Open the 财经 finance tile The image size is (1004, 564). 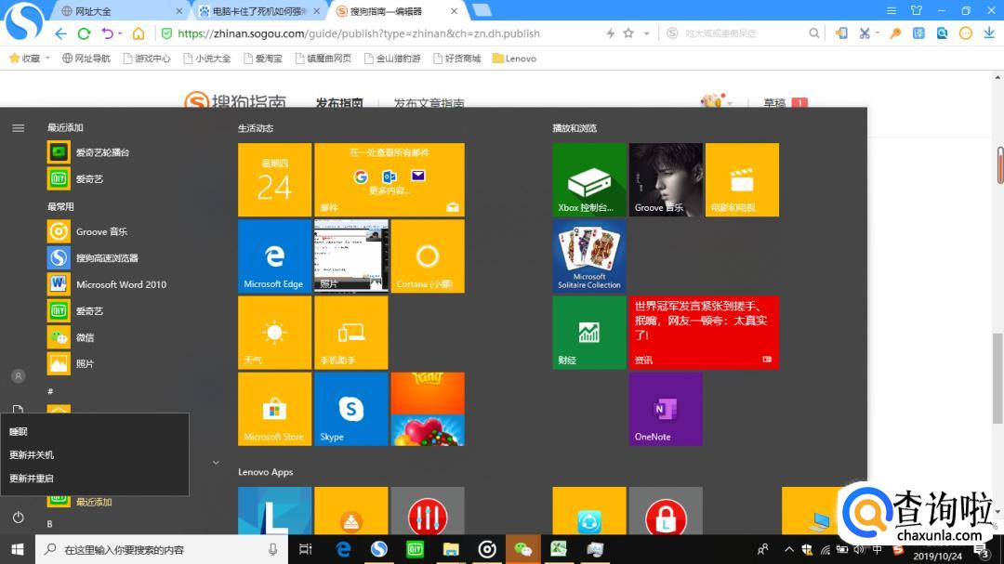[589, 333]
